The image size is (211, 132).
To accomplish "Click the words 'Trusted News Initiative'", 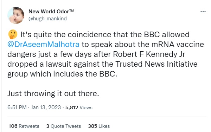I will (x=156, y=64).
